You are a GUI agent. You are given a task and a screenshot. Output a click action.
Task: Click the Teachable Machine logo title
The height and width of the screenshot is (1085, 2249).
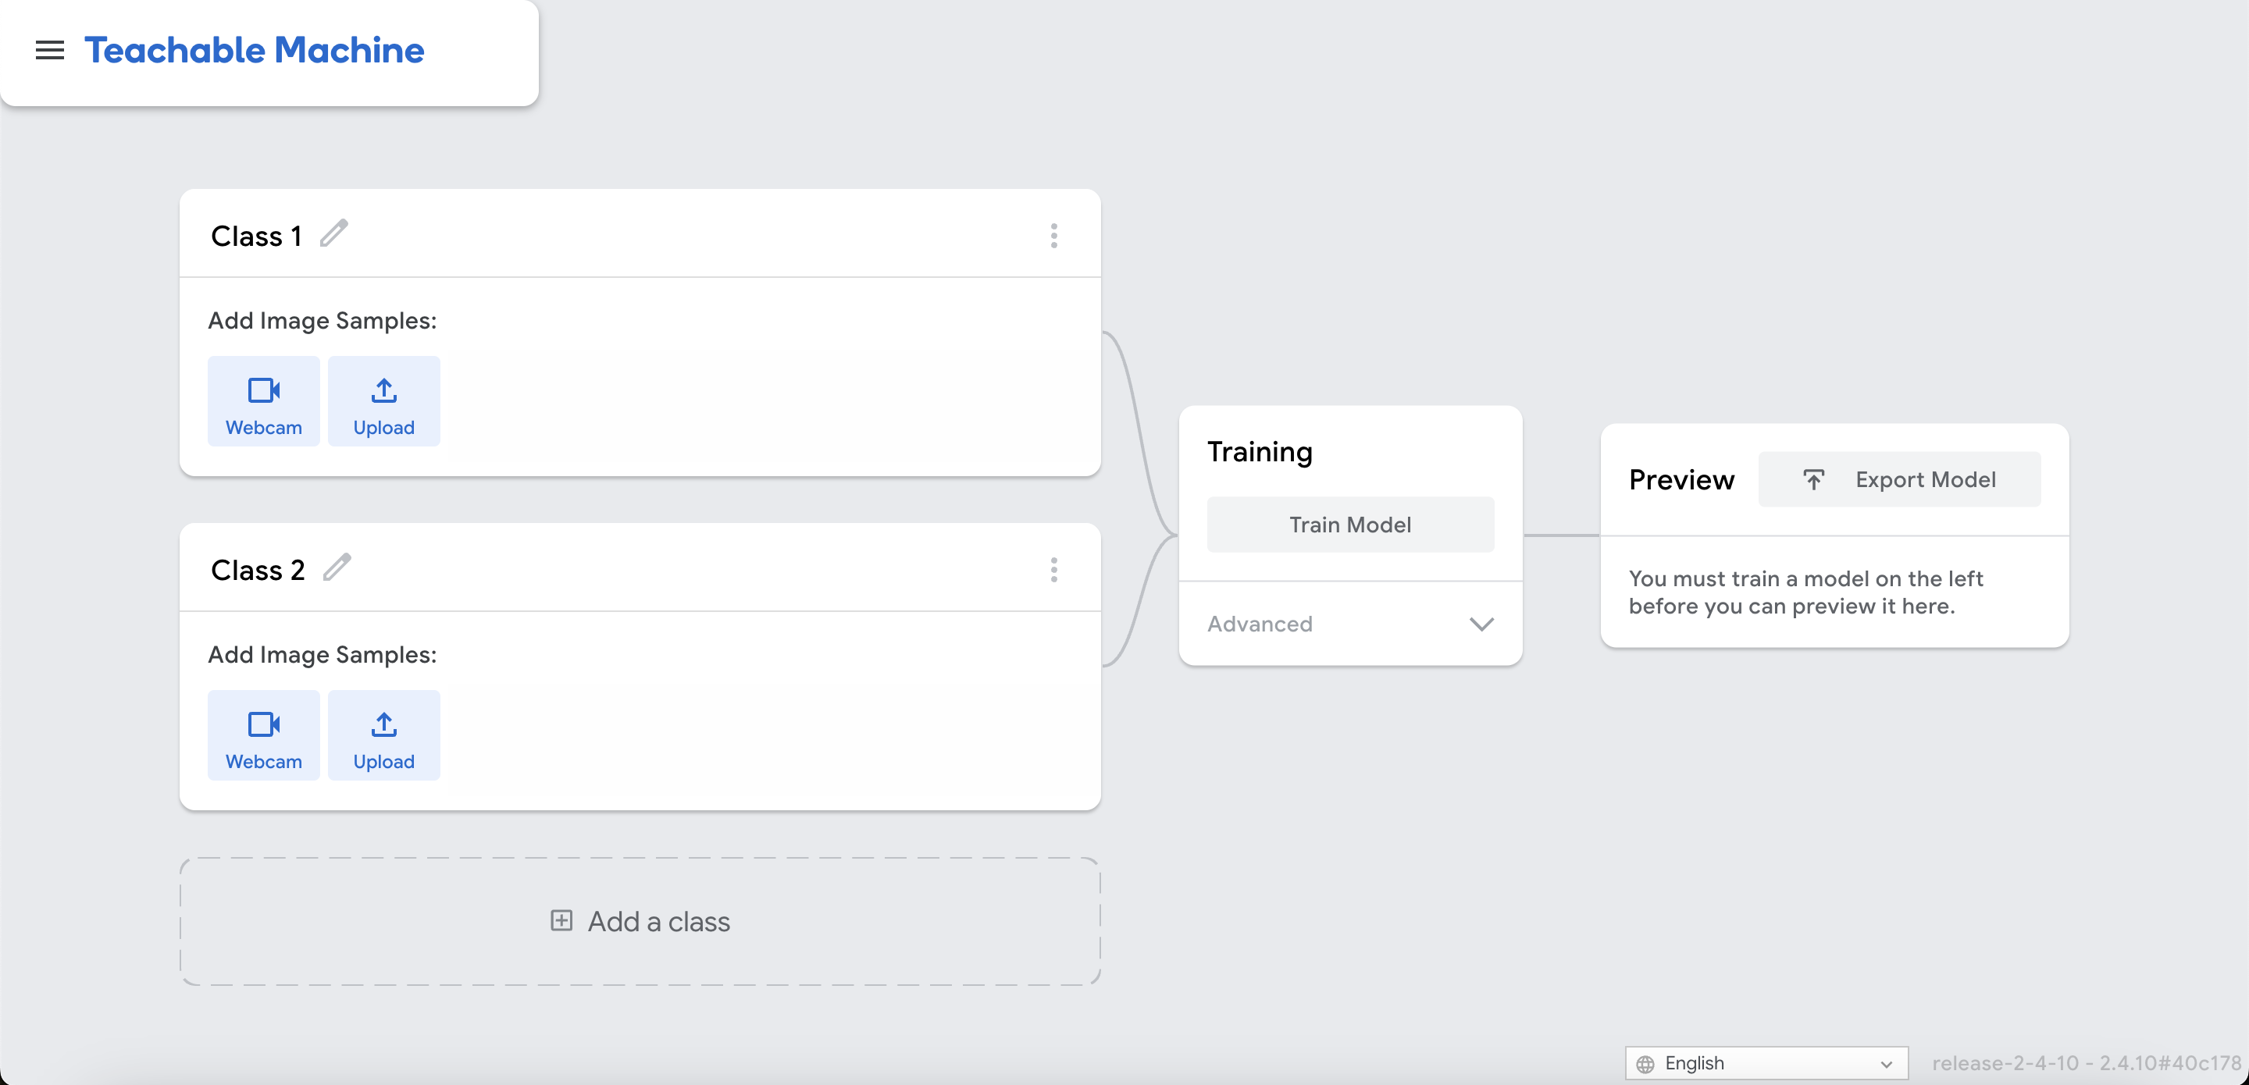(x=254, y=50)
